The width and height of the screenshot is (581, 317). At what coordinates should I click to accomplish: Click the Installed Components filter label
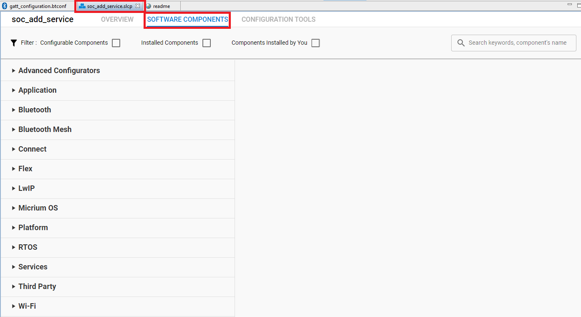[169, 43]
